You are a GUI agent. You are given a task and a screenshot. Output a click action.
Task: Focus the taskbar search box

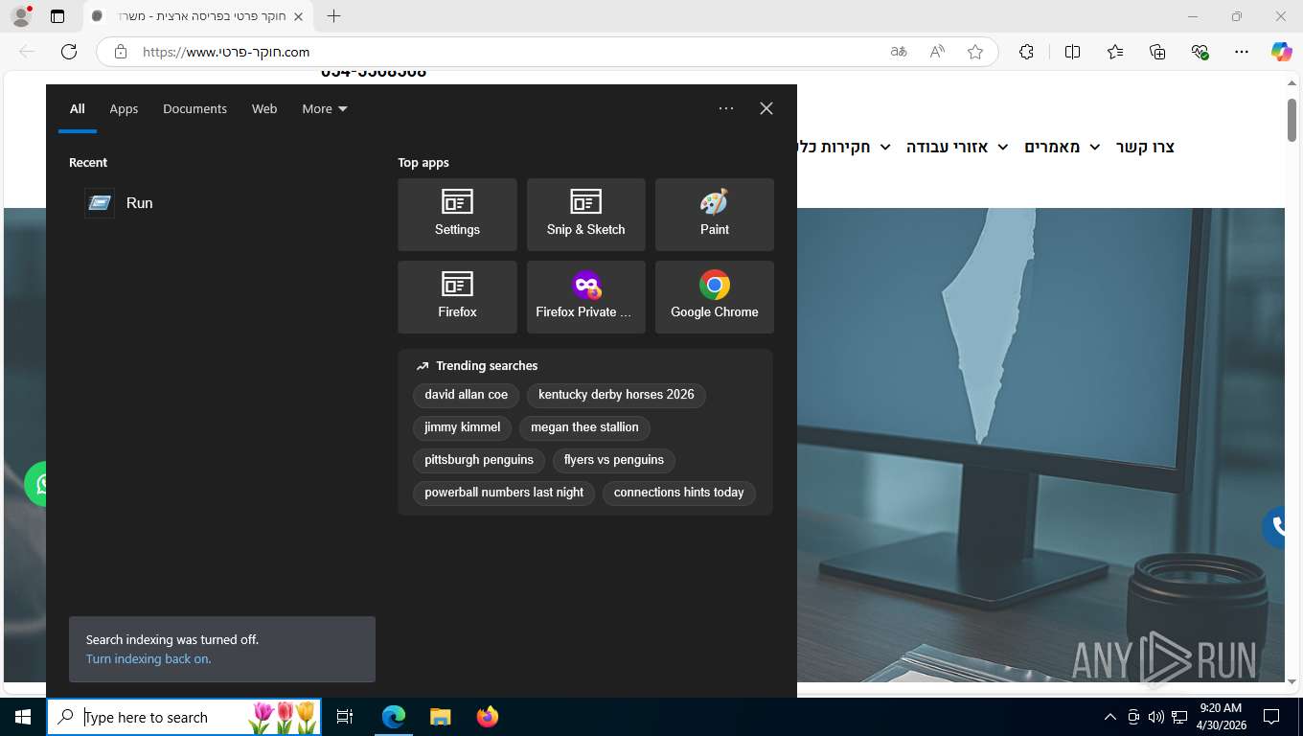[184, 717]
